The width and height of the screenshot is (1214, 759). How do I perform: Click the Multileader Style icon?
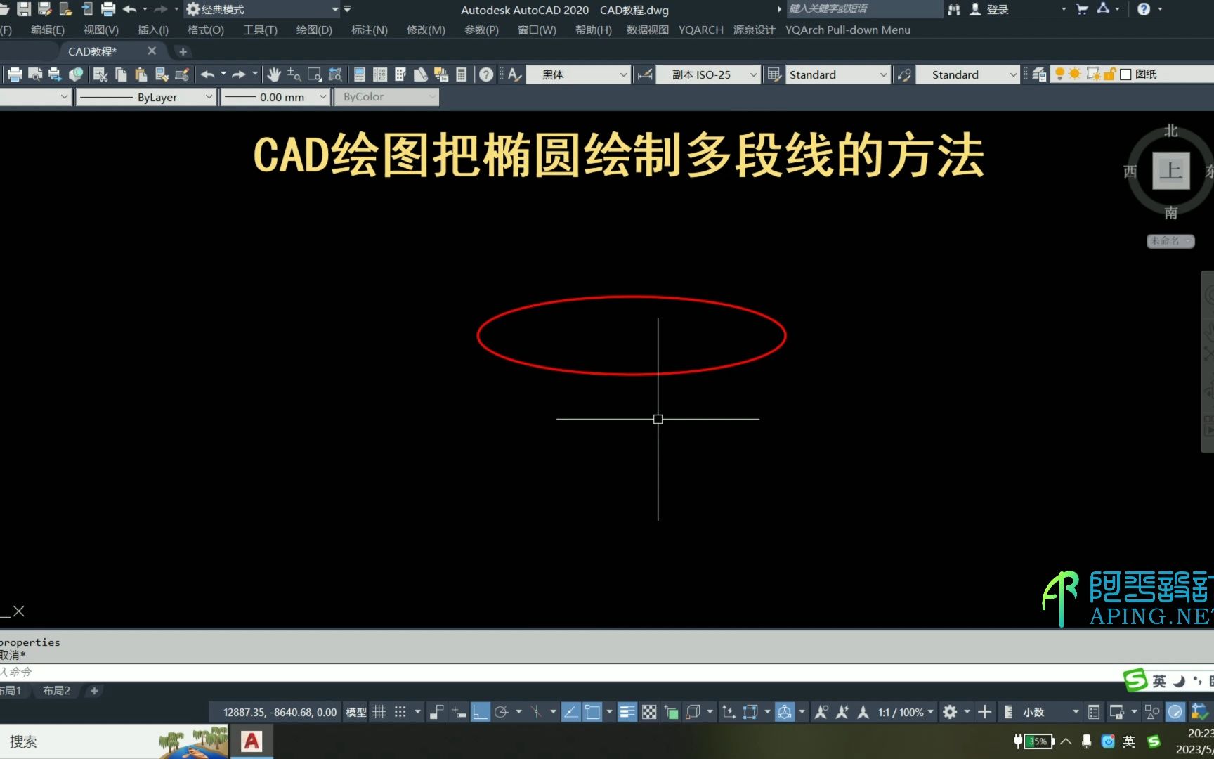[x=904, y=74]
